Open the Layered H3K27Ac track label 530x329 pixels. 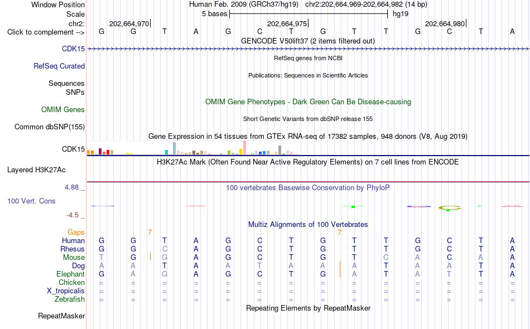[x=36, y=170]
